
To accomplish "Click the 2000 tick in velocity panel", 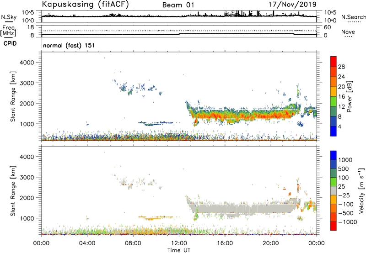I will point(27,198).
